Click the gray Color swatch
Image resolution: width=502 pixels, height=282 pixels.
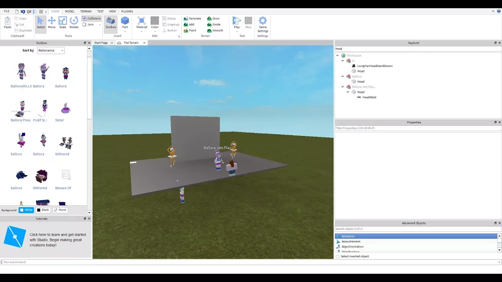(155, 21)
